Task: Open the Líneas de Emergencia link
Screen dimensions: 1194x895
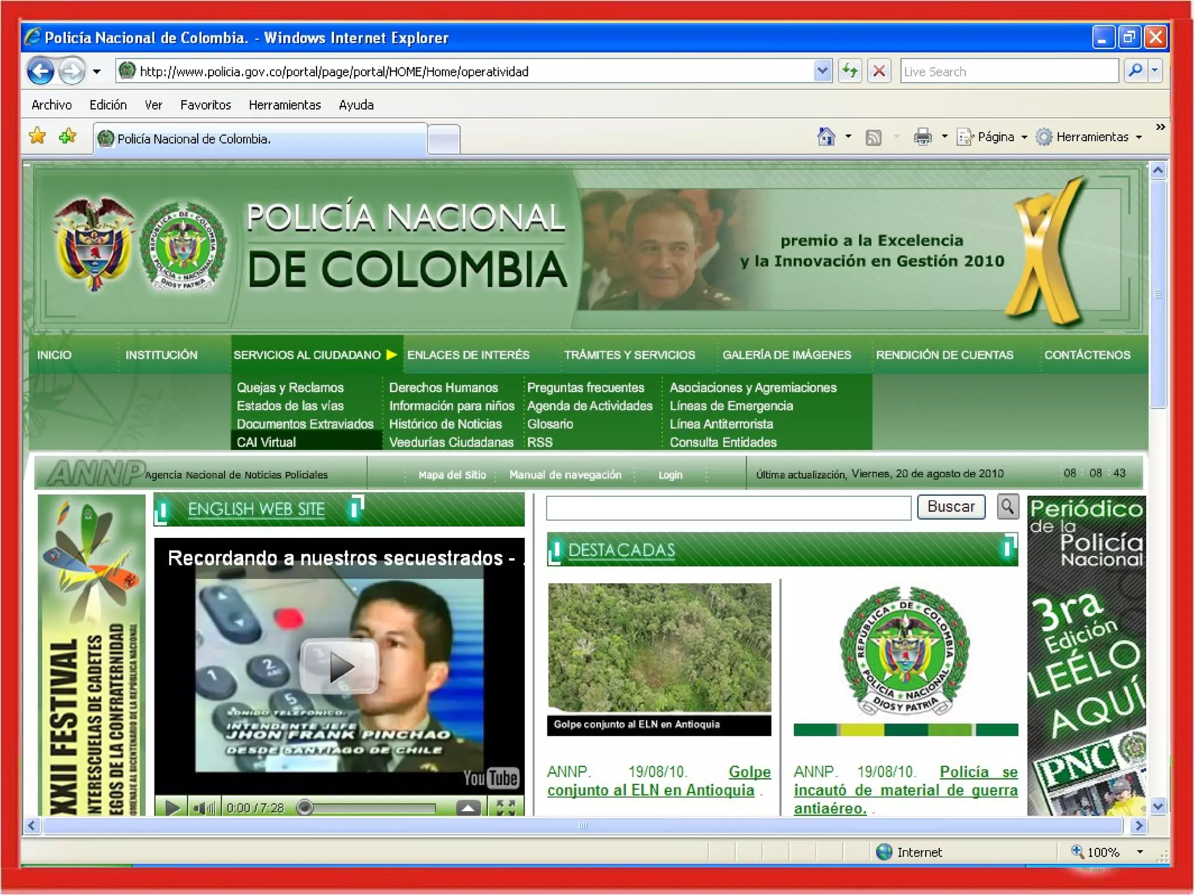Action: click(731, 406)
